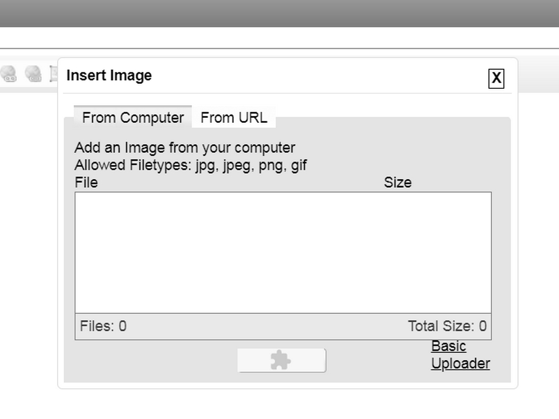Select the From Computer tab
The width and height of the screenshot is (559, 419).
pos(133,117)
